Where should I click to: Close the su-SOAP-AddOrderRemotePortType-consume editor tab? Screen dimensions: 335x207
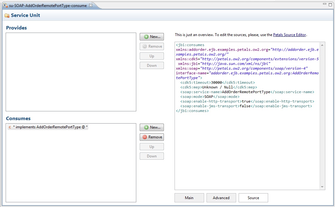(91, 5)
